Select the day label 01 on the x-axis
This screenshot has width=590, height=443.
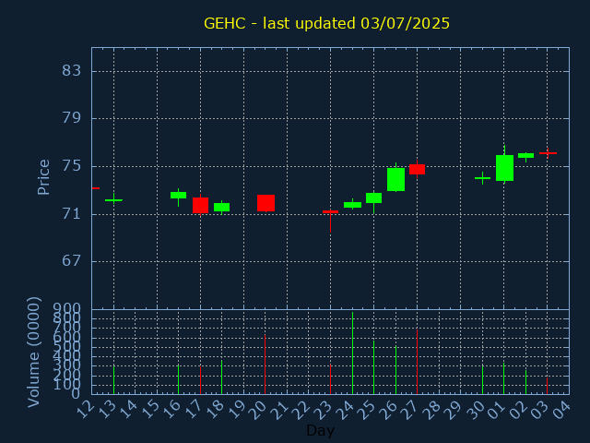click(x=498, y=410)
